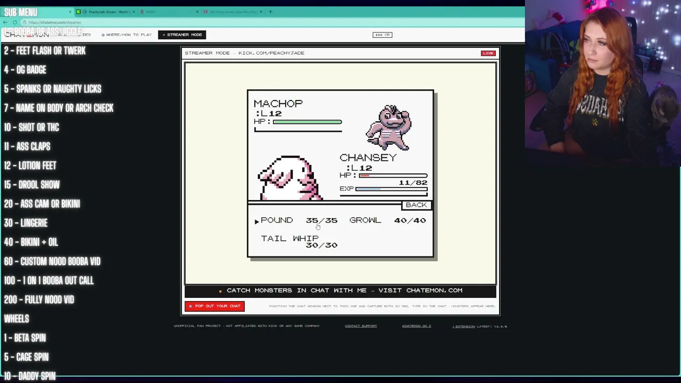Go back with the browser back arrow
681x383 pixels.
(5, 22)
